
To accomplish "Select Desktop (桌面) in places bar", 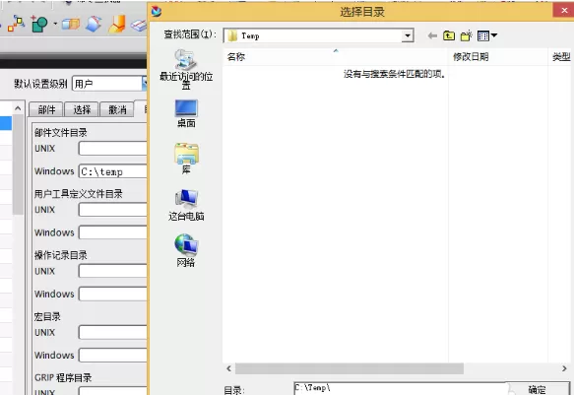I will (x=186, y=113).
